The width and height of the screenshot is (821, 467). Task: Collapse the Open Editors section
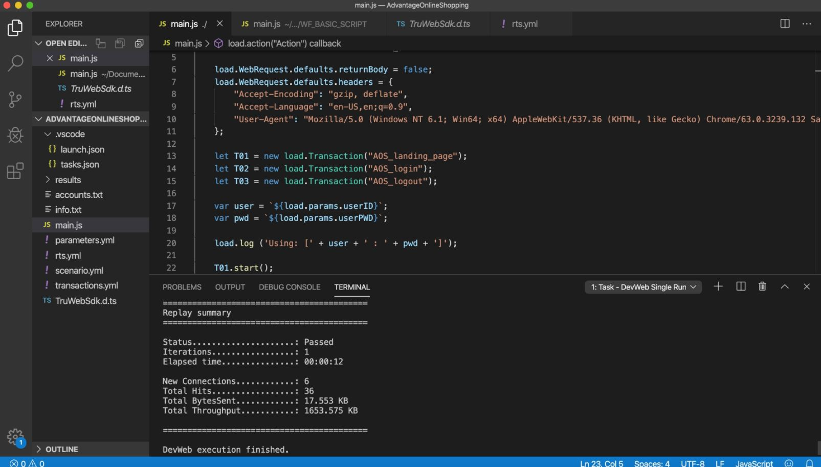(x=38, y=43)
